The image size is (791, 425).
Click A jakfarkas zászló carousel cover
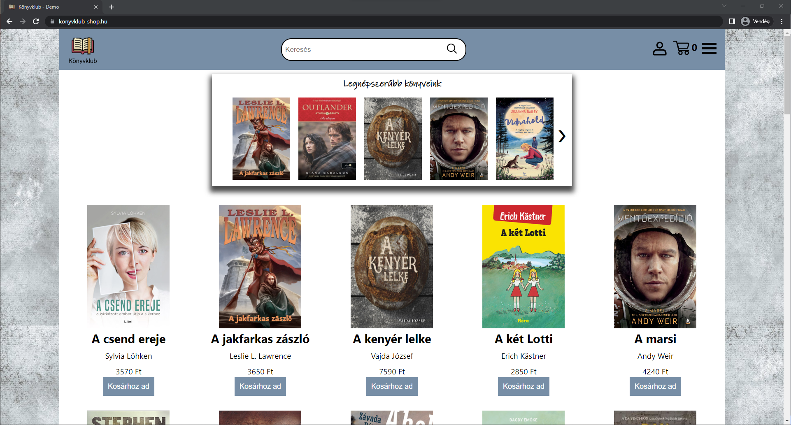[261, 139]
